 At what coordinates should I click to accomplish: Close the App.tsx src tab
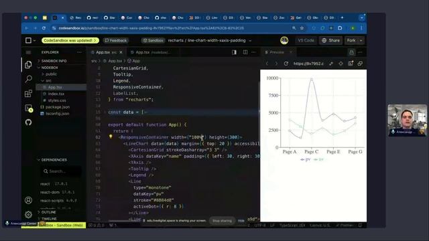click(x=121, y=52)
